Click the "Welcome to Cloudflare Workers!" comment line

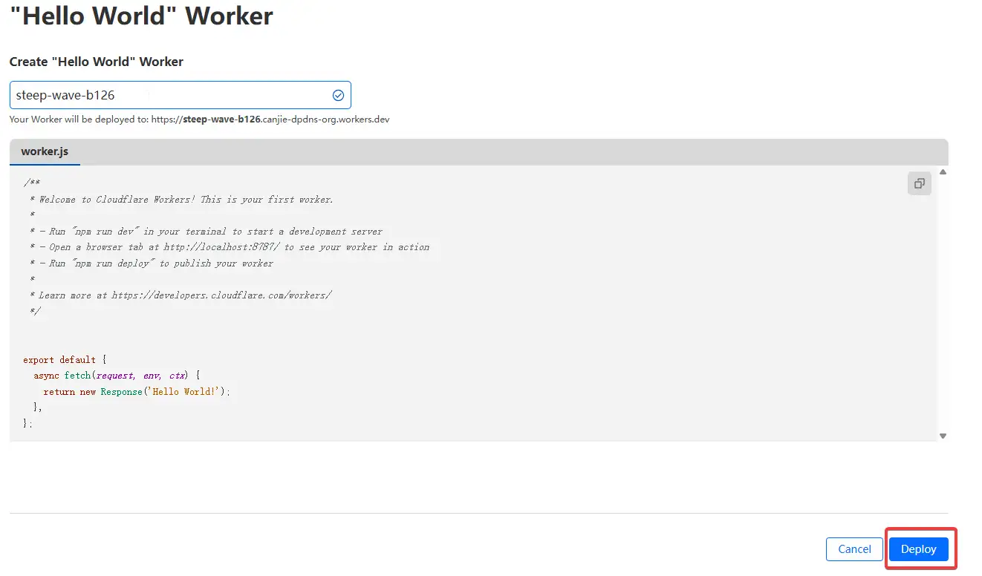pyautogui.click(x=182, y=199)
